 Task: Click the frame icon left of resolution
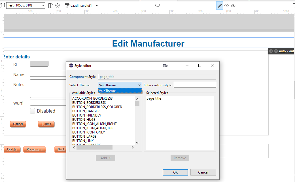3,6
